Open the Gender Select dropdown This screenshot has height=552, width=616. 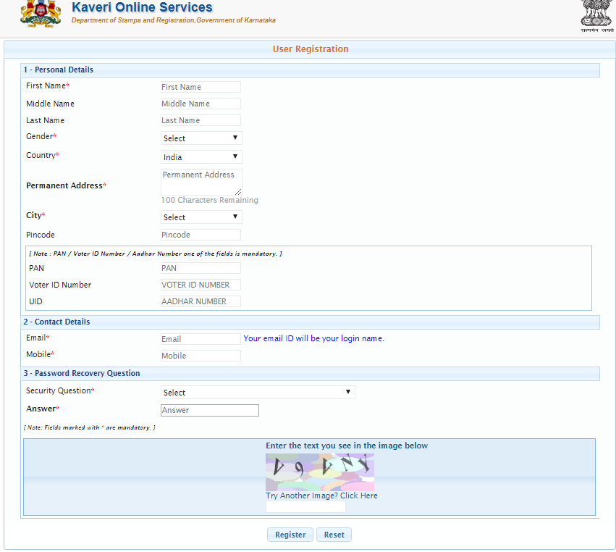point(201,138)
